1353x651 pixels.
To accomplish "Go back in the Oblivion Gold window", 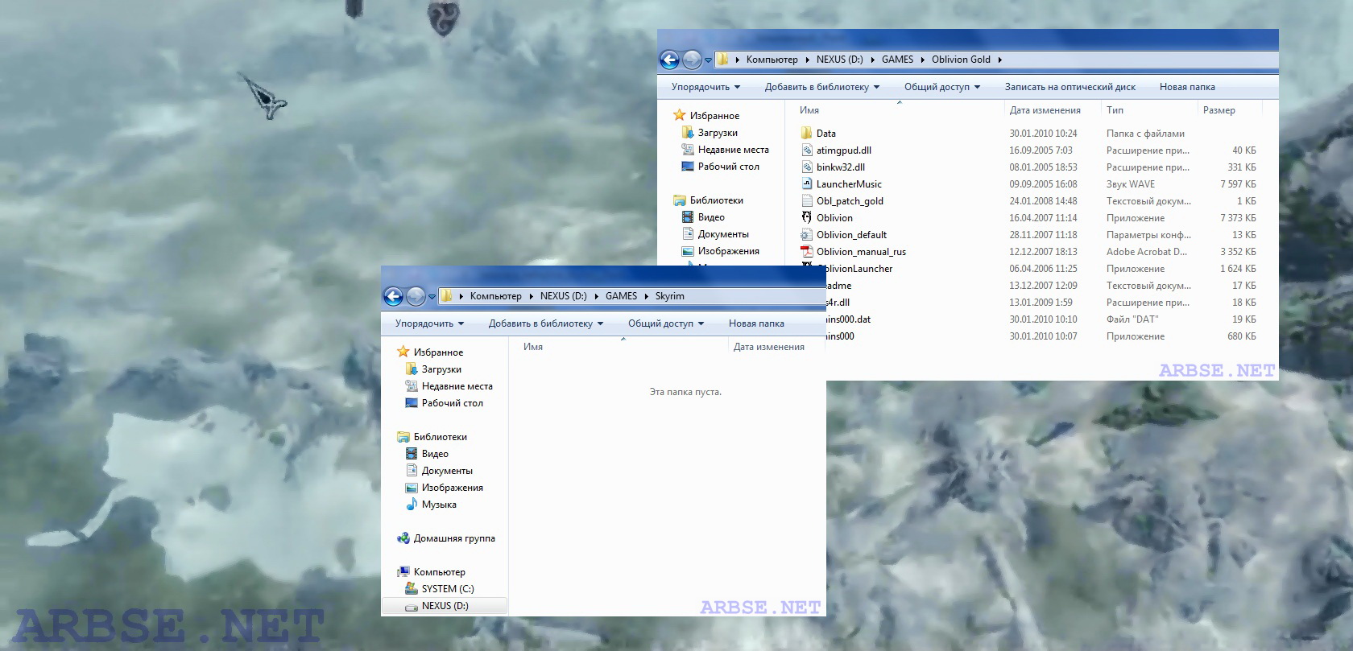I will [x=669, y=60].
